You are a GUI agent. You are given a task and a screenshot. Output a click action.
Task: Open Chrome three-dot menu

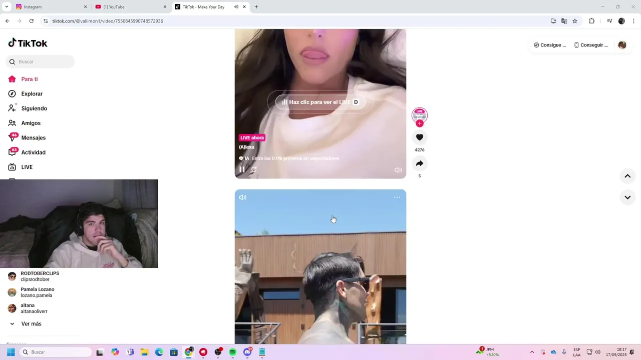(x=633, y=21)
